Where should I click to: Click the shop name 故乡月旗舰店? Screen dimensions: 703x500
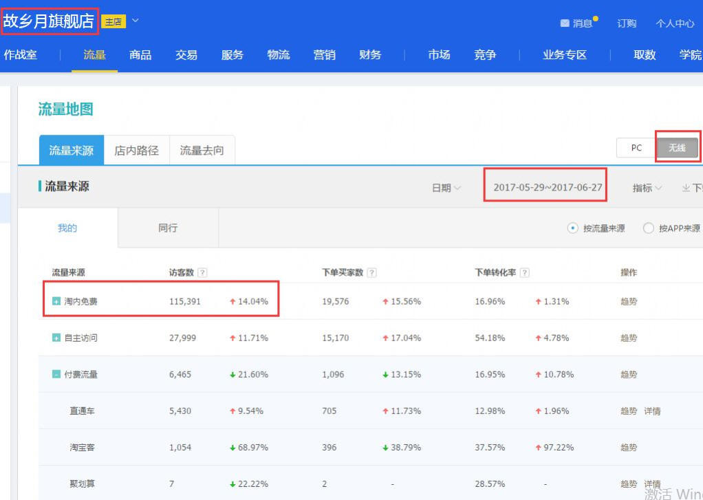[48, 21]
